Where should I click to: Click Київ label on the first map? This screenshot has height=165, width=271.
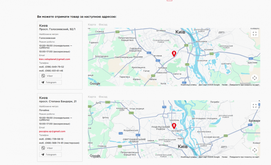[x=180, y=32]
